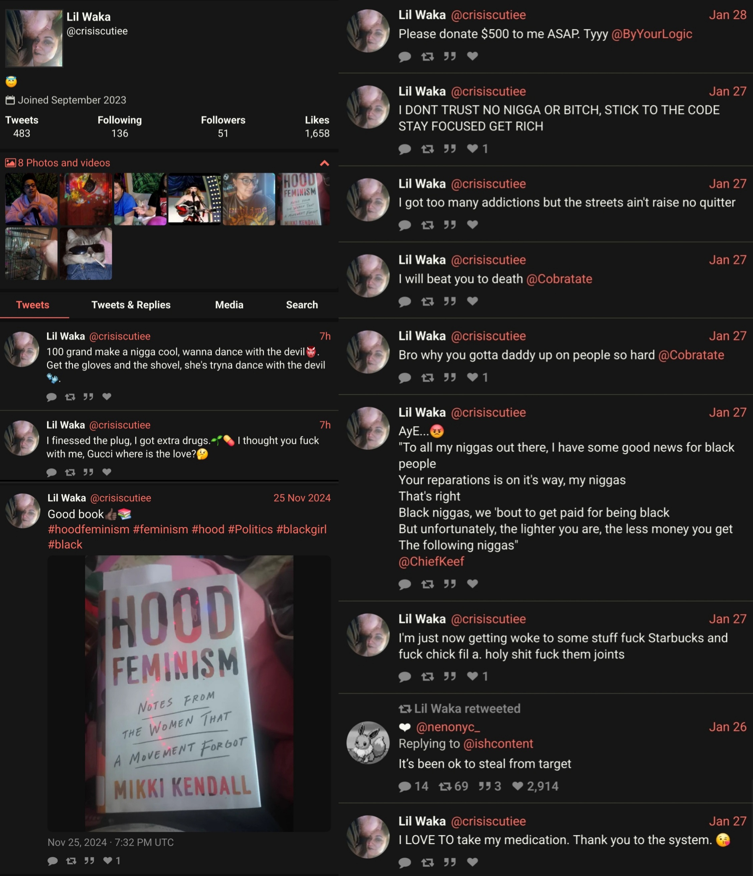Like the Jan 28 donate $500 tweet
This screenshot has width=753, height=876.
[x=473, y=56]
